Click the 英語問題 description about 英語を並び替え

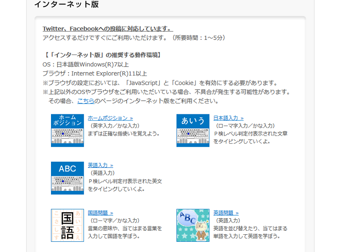click(x=250, y=232)
